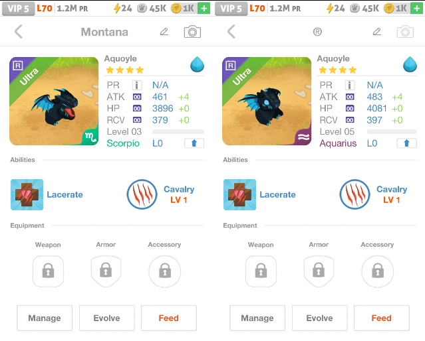Tap the PR info icon for Scorpio Aquoyle

(137, 85)
